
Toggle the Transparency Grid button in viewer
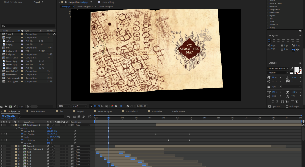(x=95, y=106)
